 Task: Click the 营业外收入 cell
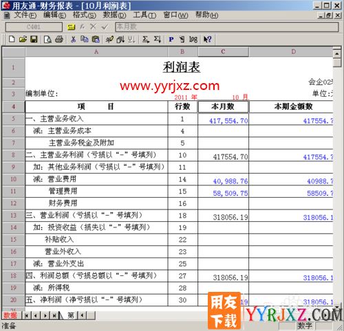coord(96,252)
